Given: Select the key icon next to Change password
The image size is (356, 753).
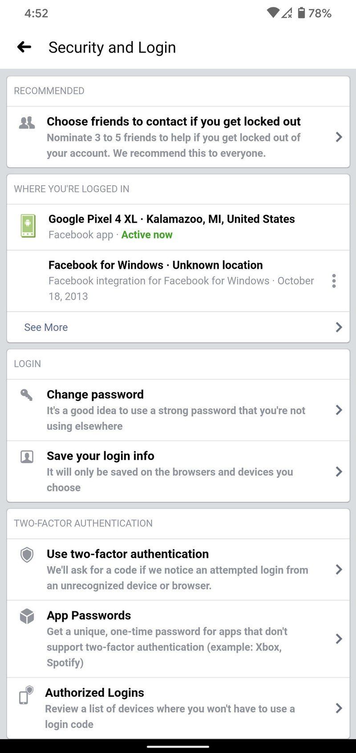Looking at the screenshot, I should click(x=27, y=394).
